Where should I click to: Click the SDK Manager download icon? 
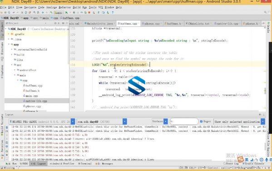coord(108,13)
